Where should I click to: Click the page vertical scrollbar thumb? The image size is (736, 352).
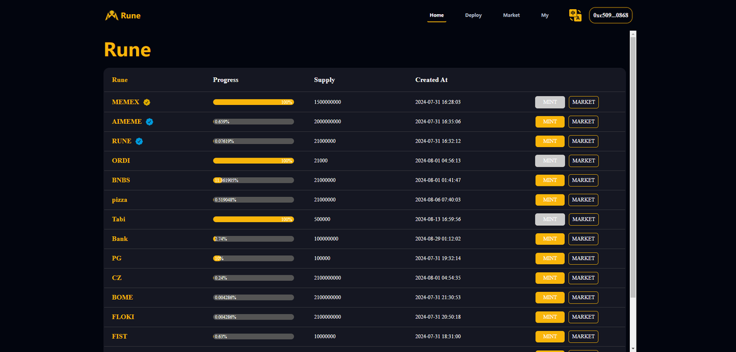(634, 169)
